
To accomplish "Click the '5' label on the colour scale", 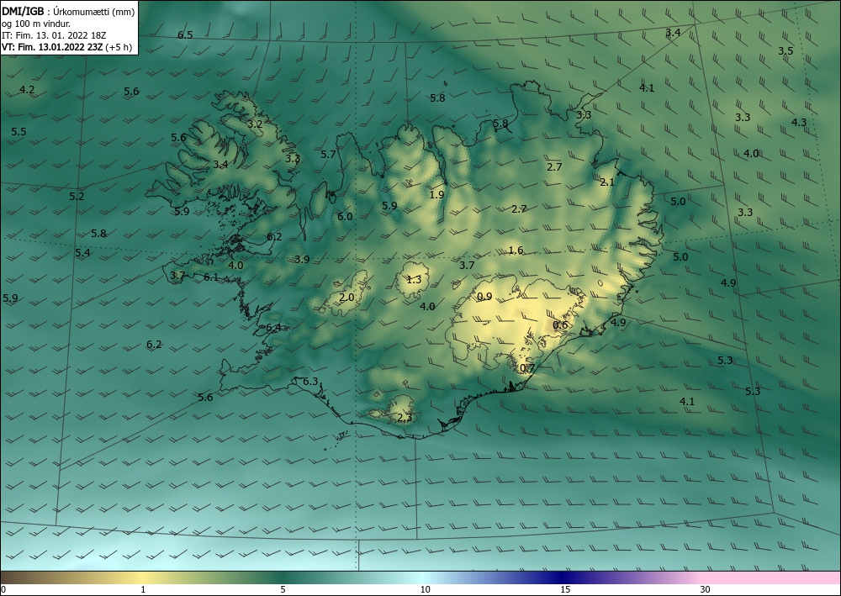I will pyautogui.click(x=283, y=589).
